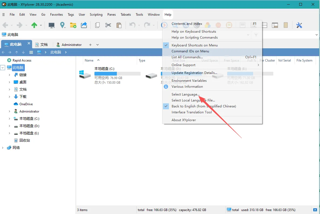
Task: Enable Command IDs on Menu option
Action: point(190,51)
